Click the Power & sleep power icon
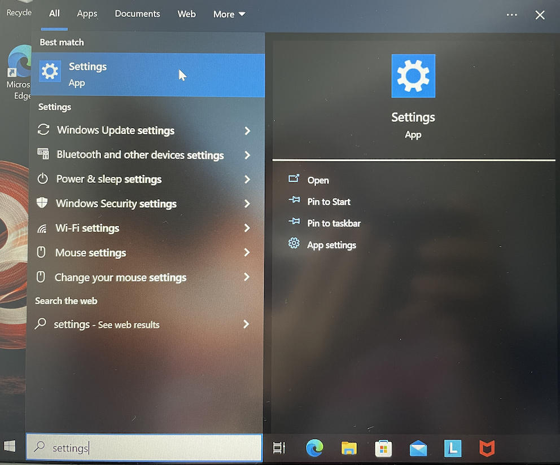The width and height of the screenshot is (560, 465). coord(43,178)
